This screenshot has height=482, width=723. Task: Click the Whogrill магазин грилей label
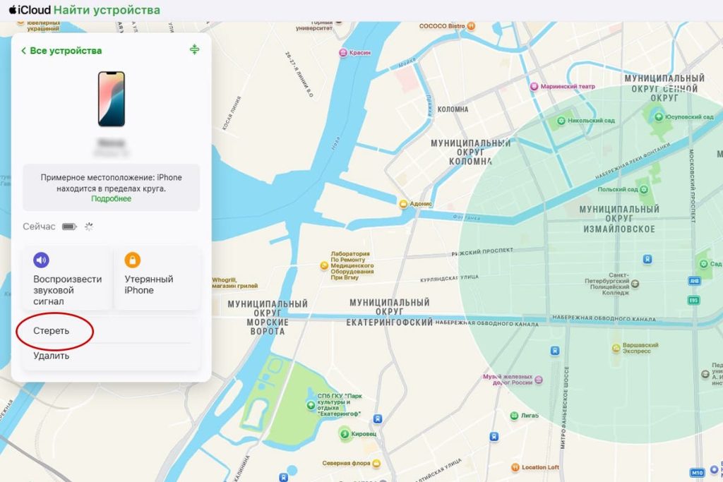click(x=234, y=283)
